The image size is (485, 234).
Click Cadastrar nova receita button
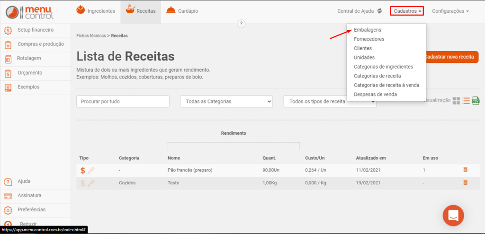click(450, 57)
